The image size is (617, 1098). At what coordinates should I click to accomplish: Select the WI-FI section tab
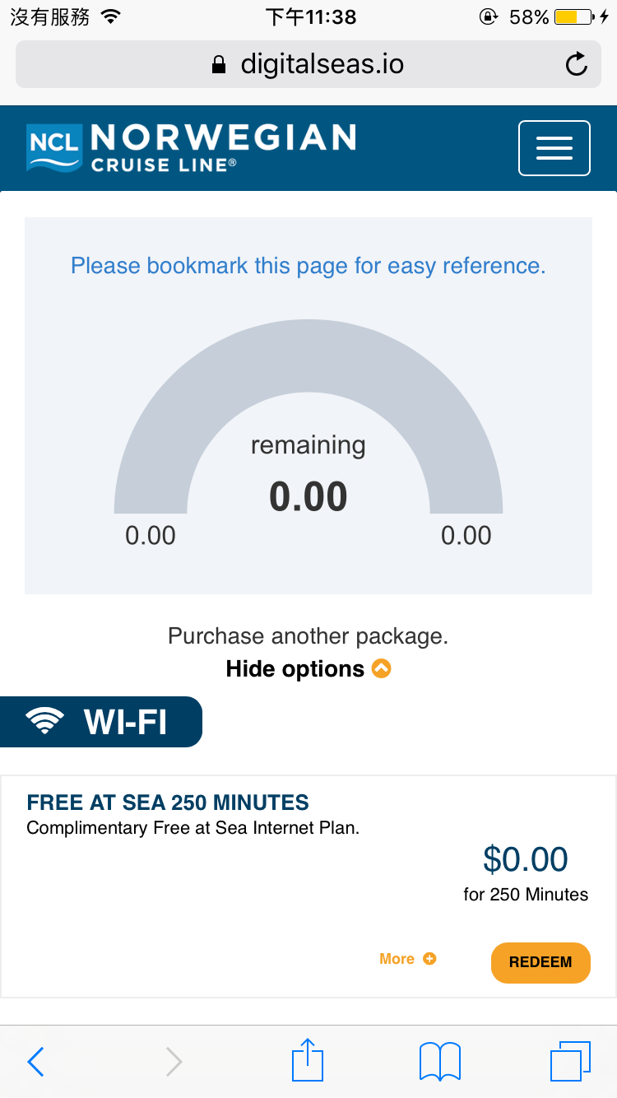[x=100, y=722]
